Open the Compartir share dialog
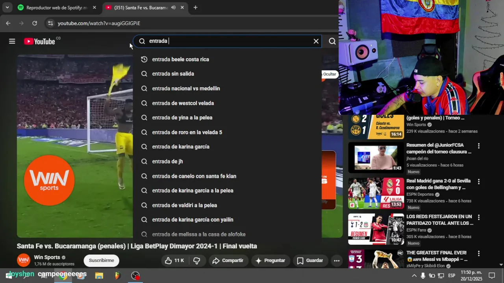The width and height of the screenshot is (504, 283). tap(228, 261)
